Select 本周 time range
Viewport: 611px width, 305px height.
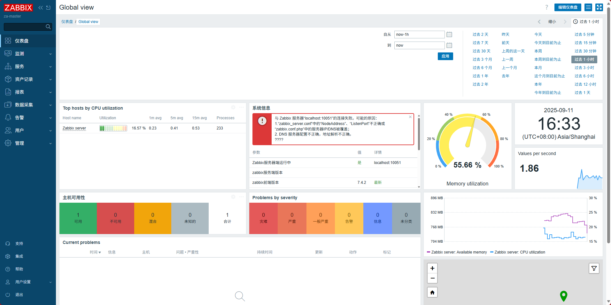coord(538,51)
